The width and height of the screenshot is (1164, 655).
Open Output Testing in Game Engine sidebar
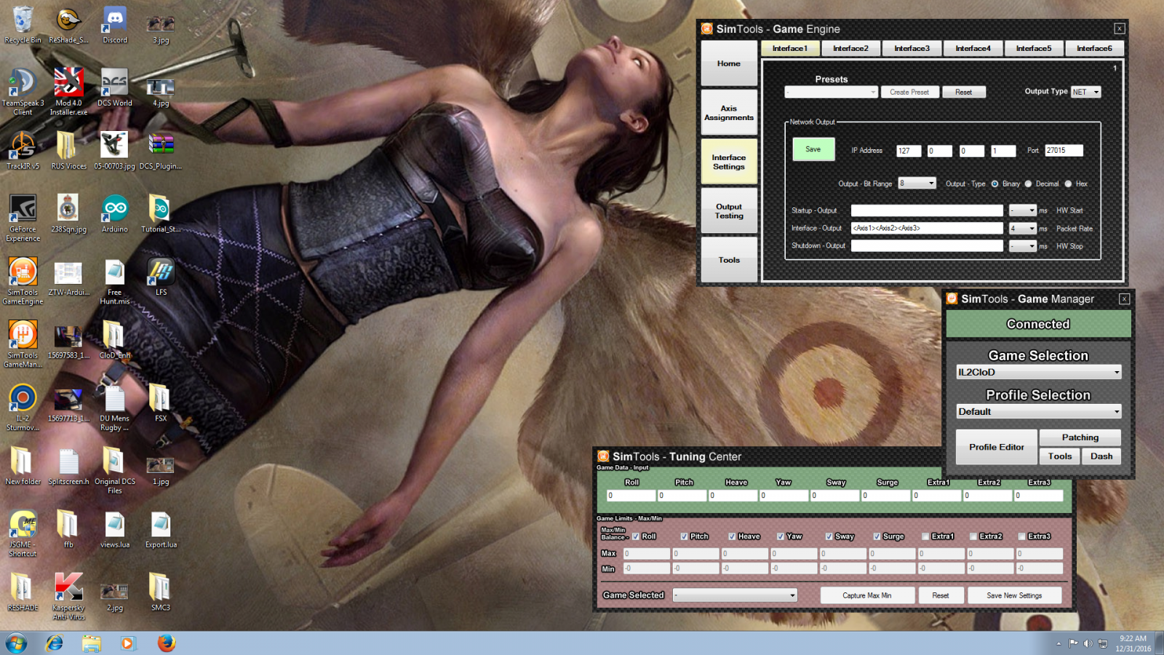pyautogui.click(x=729, y=211)
